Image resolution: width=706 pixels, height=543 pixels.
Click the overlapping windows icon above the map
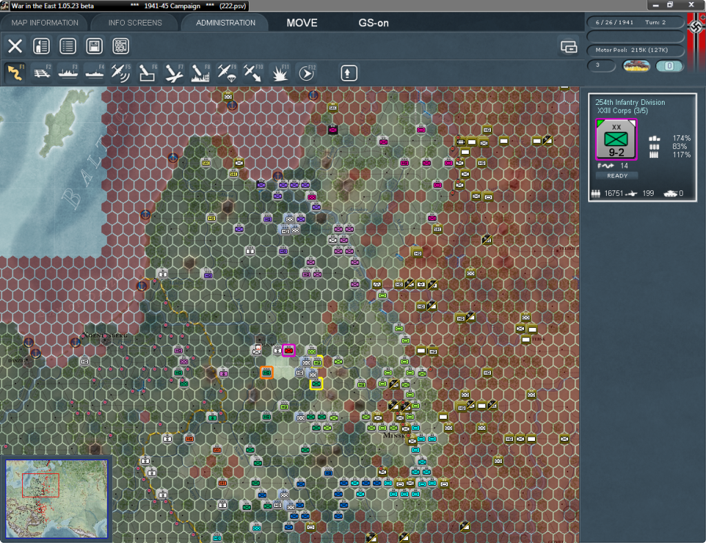(569, 46)
